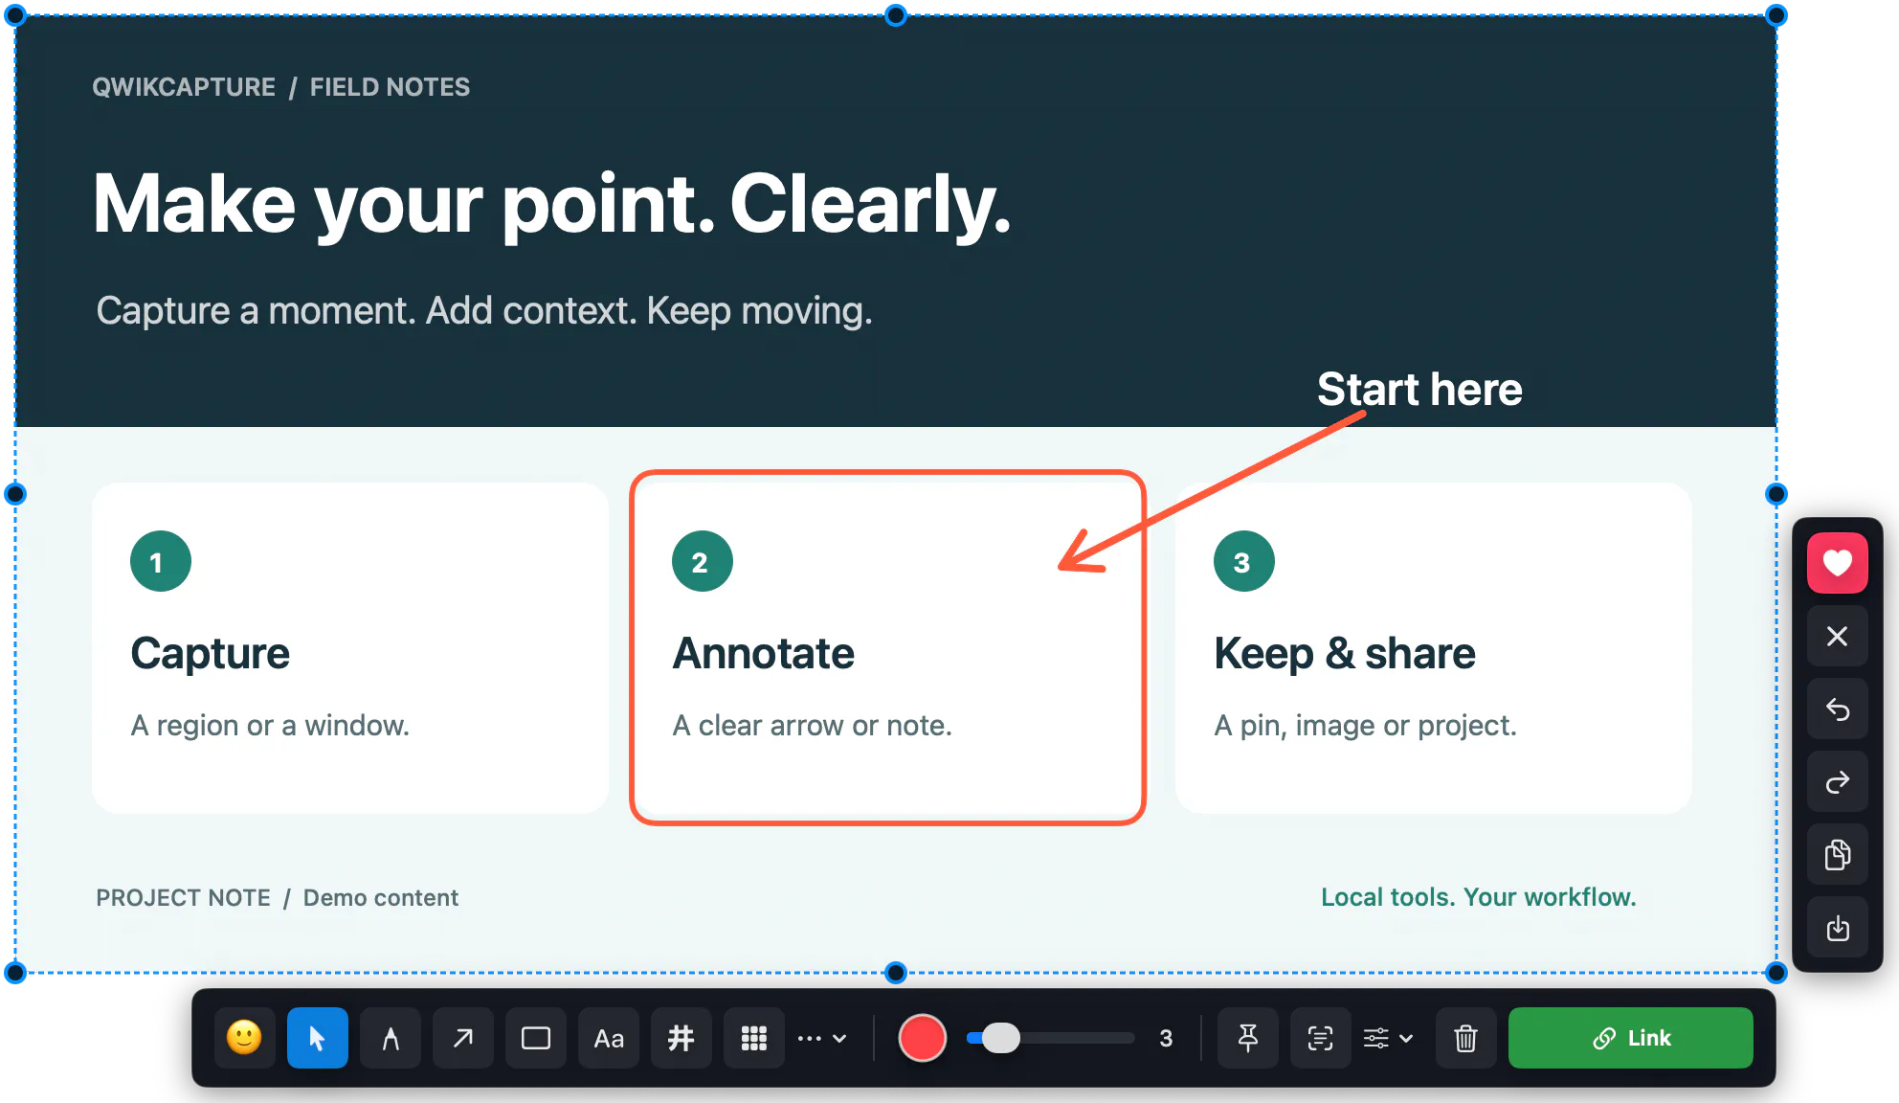
Task: Select the arrow annotation tool
Action: click(x=462, y=1038)
